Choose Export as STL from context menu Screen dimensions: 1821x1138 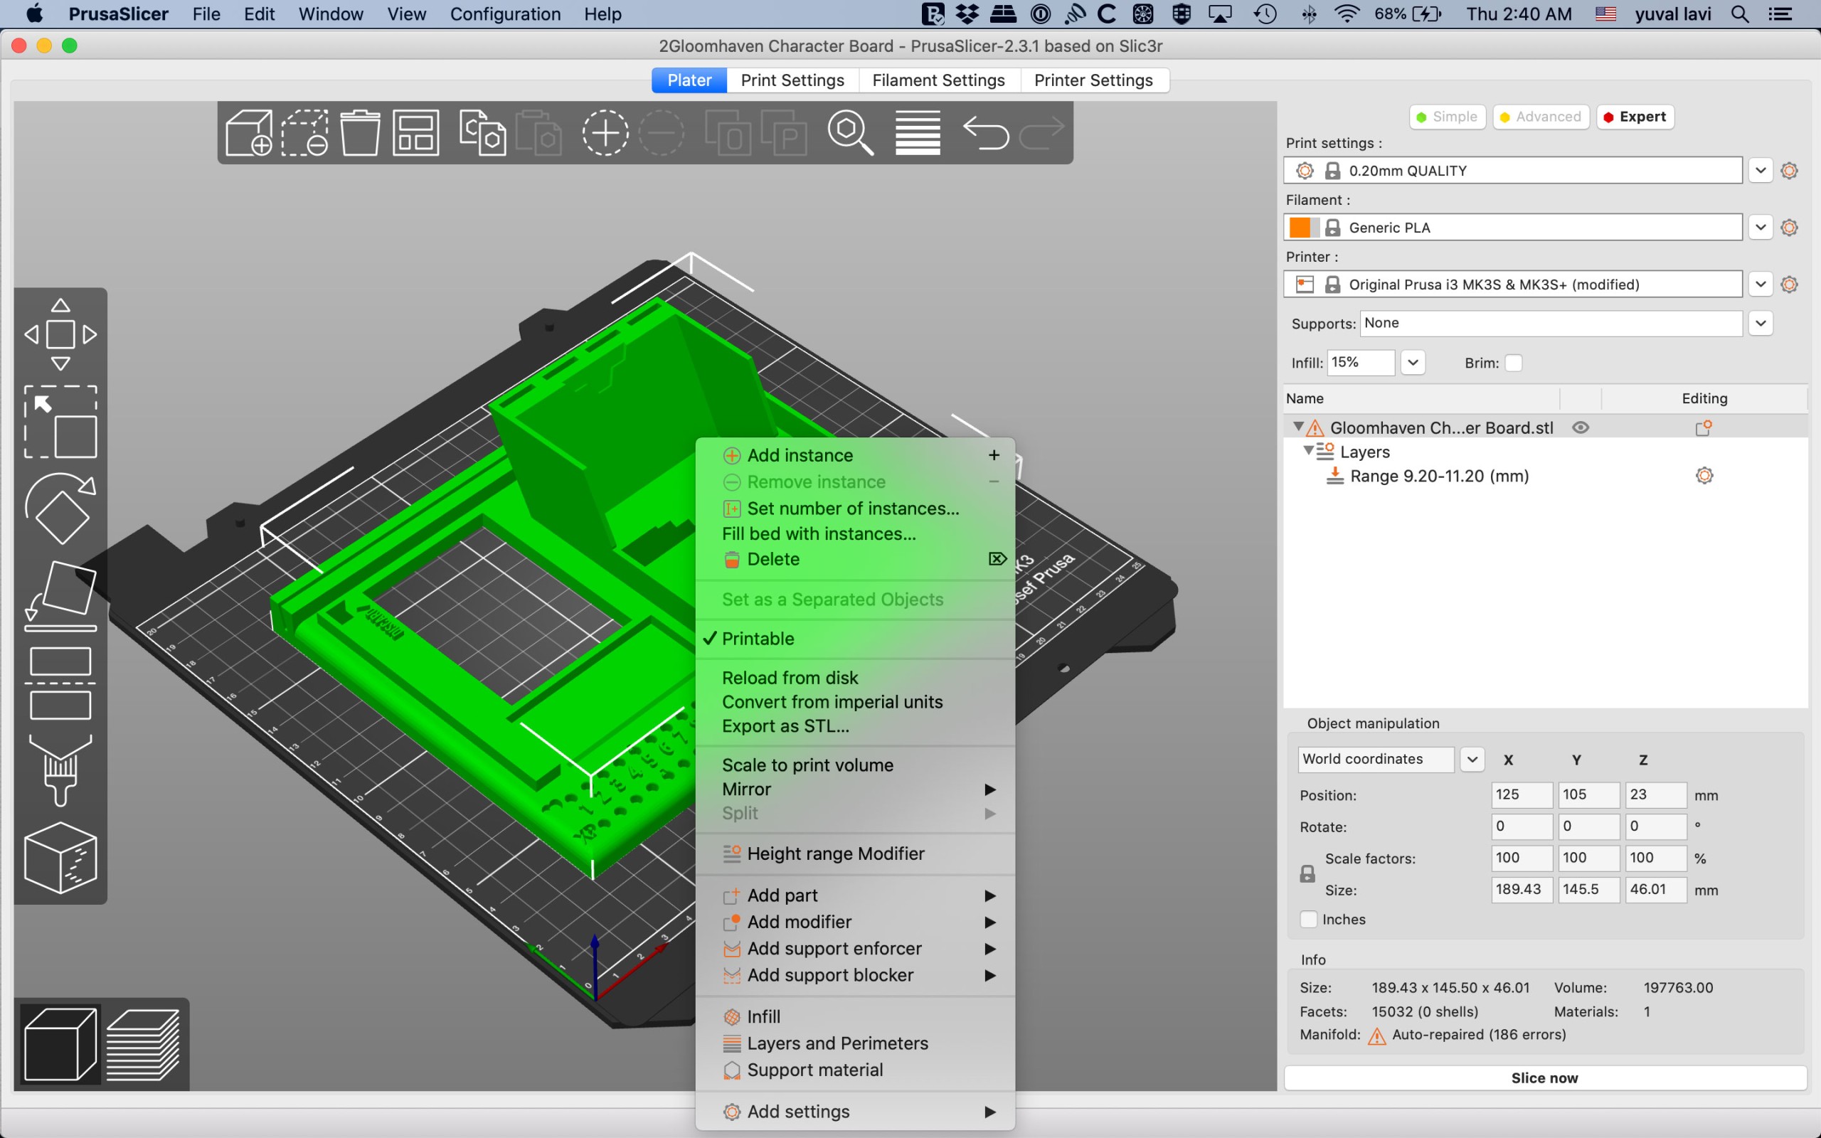785,725
